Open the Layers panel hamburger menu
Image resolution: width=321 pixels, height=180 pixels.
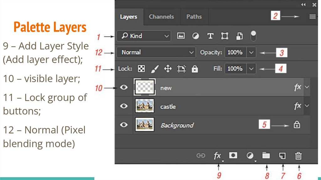pyautogui.click(x=312, y=17)
